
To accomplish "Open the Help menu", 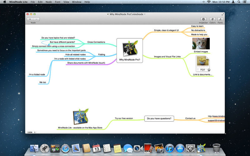I will (x=87, y=2).
